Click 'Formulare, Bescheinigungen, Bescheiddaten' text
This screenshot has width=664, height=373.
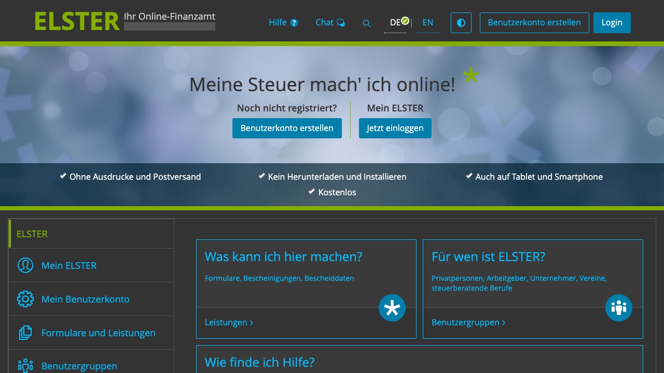click(280, 278)
